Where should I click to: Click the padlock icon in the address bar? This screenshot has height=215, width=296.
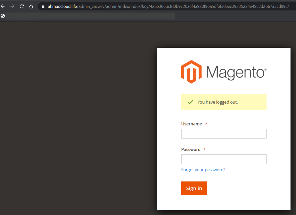click(x=42, y=6)
